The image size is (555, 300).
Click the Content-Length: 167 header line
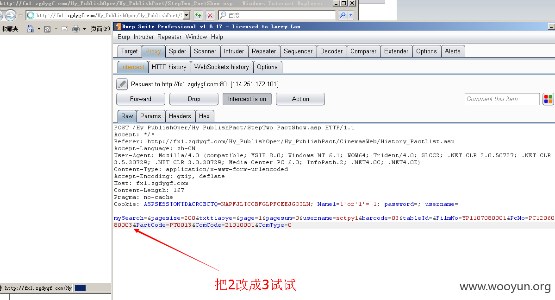(x=149, y=191)
